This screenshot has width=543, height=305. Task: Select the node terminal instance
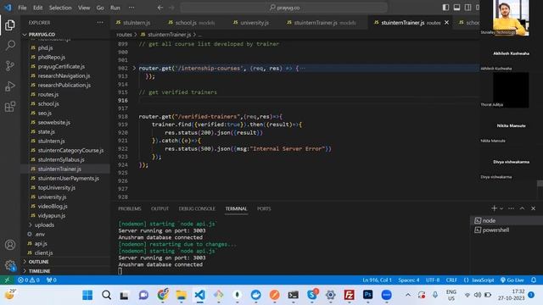coord(507,220)
